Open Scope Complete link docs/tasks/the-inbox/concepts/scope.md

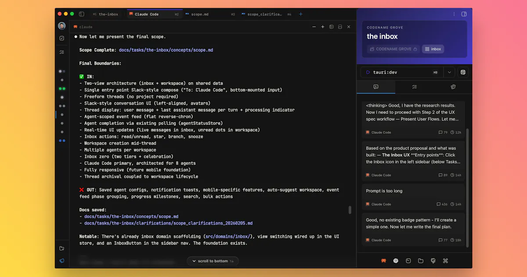(x=166, y=50)
